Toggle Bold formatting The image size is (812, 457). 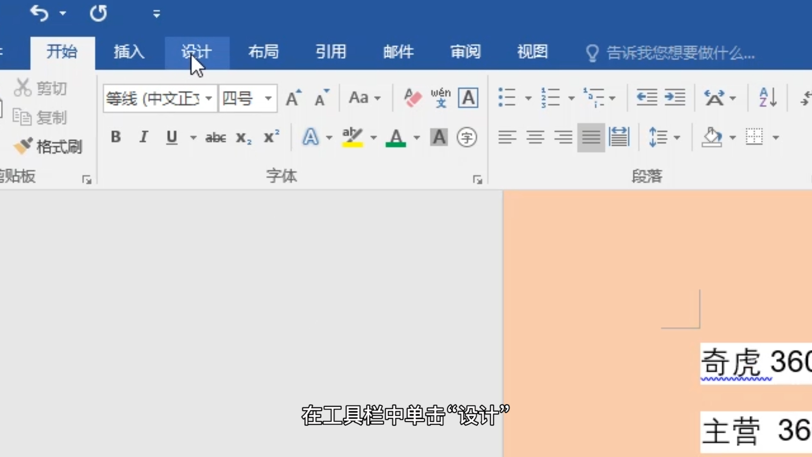click(115, 137)
